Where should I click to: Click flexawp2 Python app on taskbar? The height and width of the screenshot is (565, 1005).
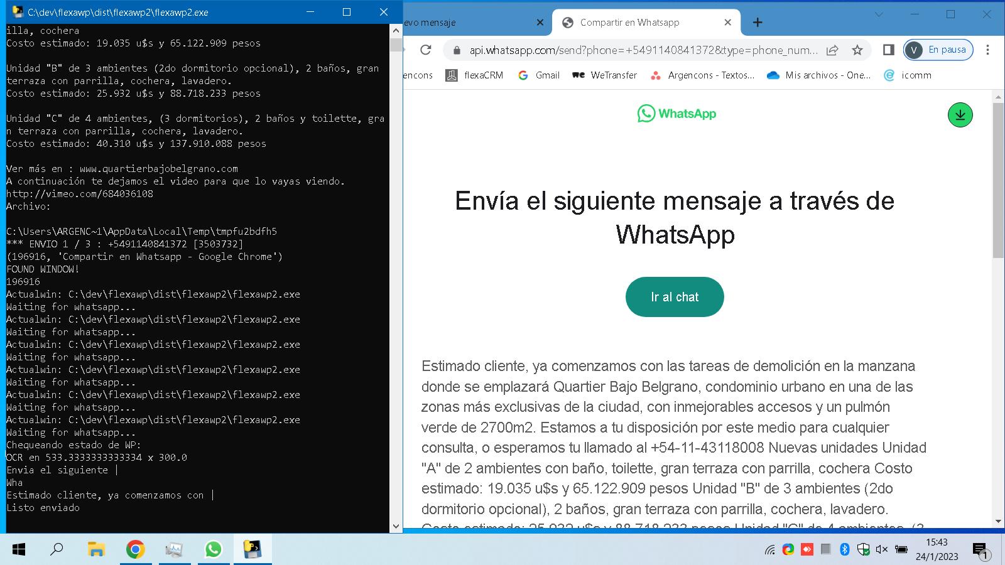[x=253, y=550]
